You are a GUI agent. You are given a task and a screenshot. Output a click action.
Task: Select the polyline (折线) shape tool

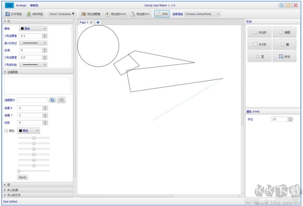point(285,57)
